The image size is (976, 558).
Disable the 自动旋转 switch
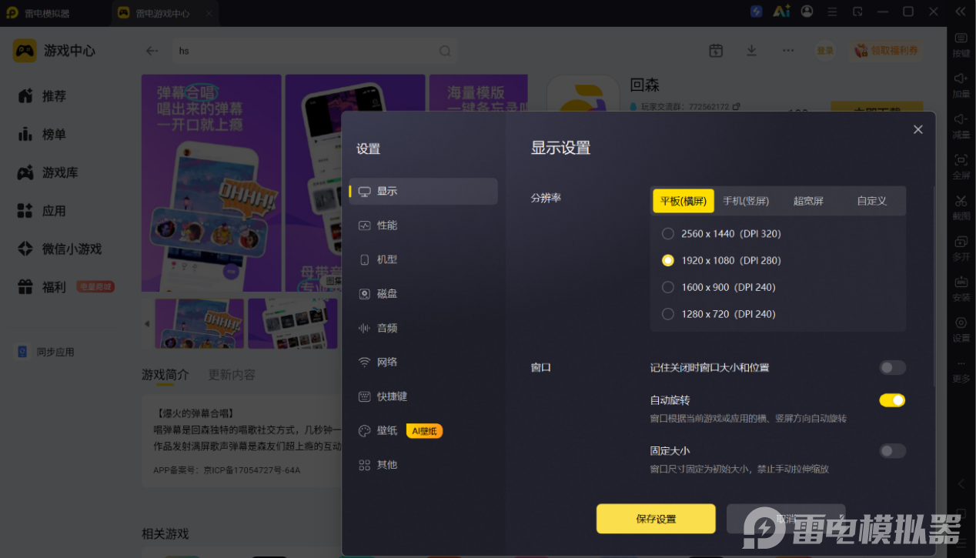[893, 400]
